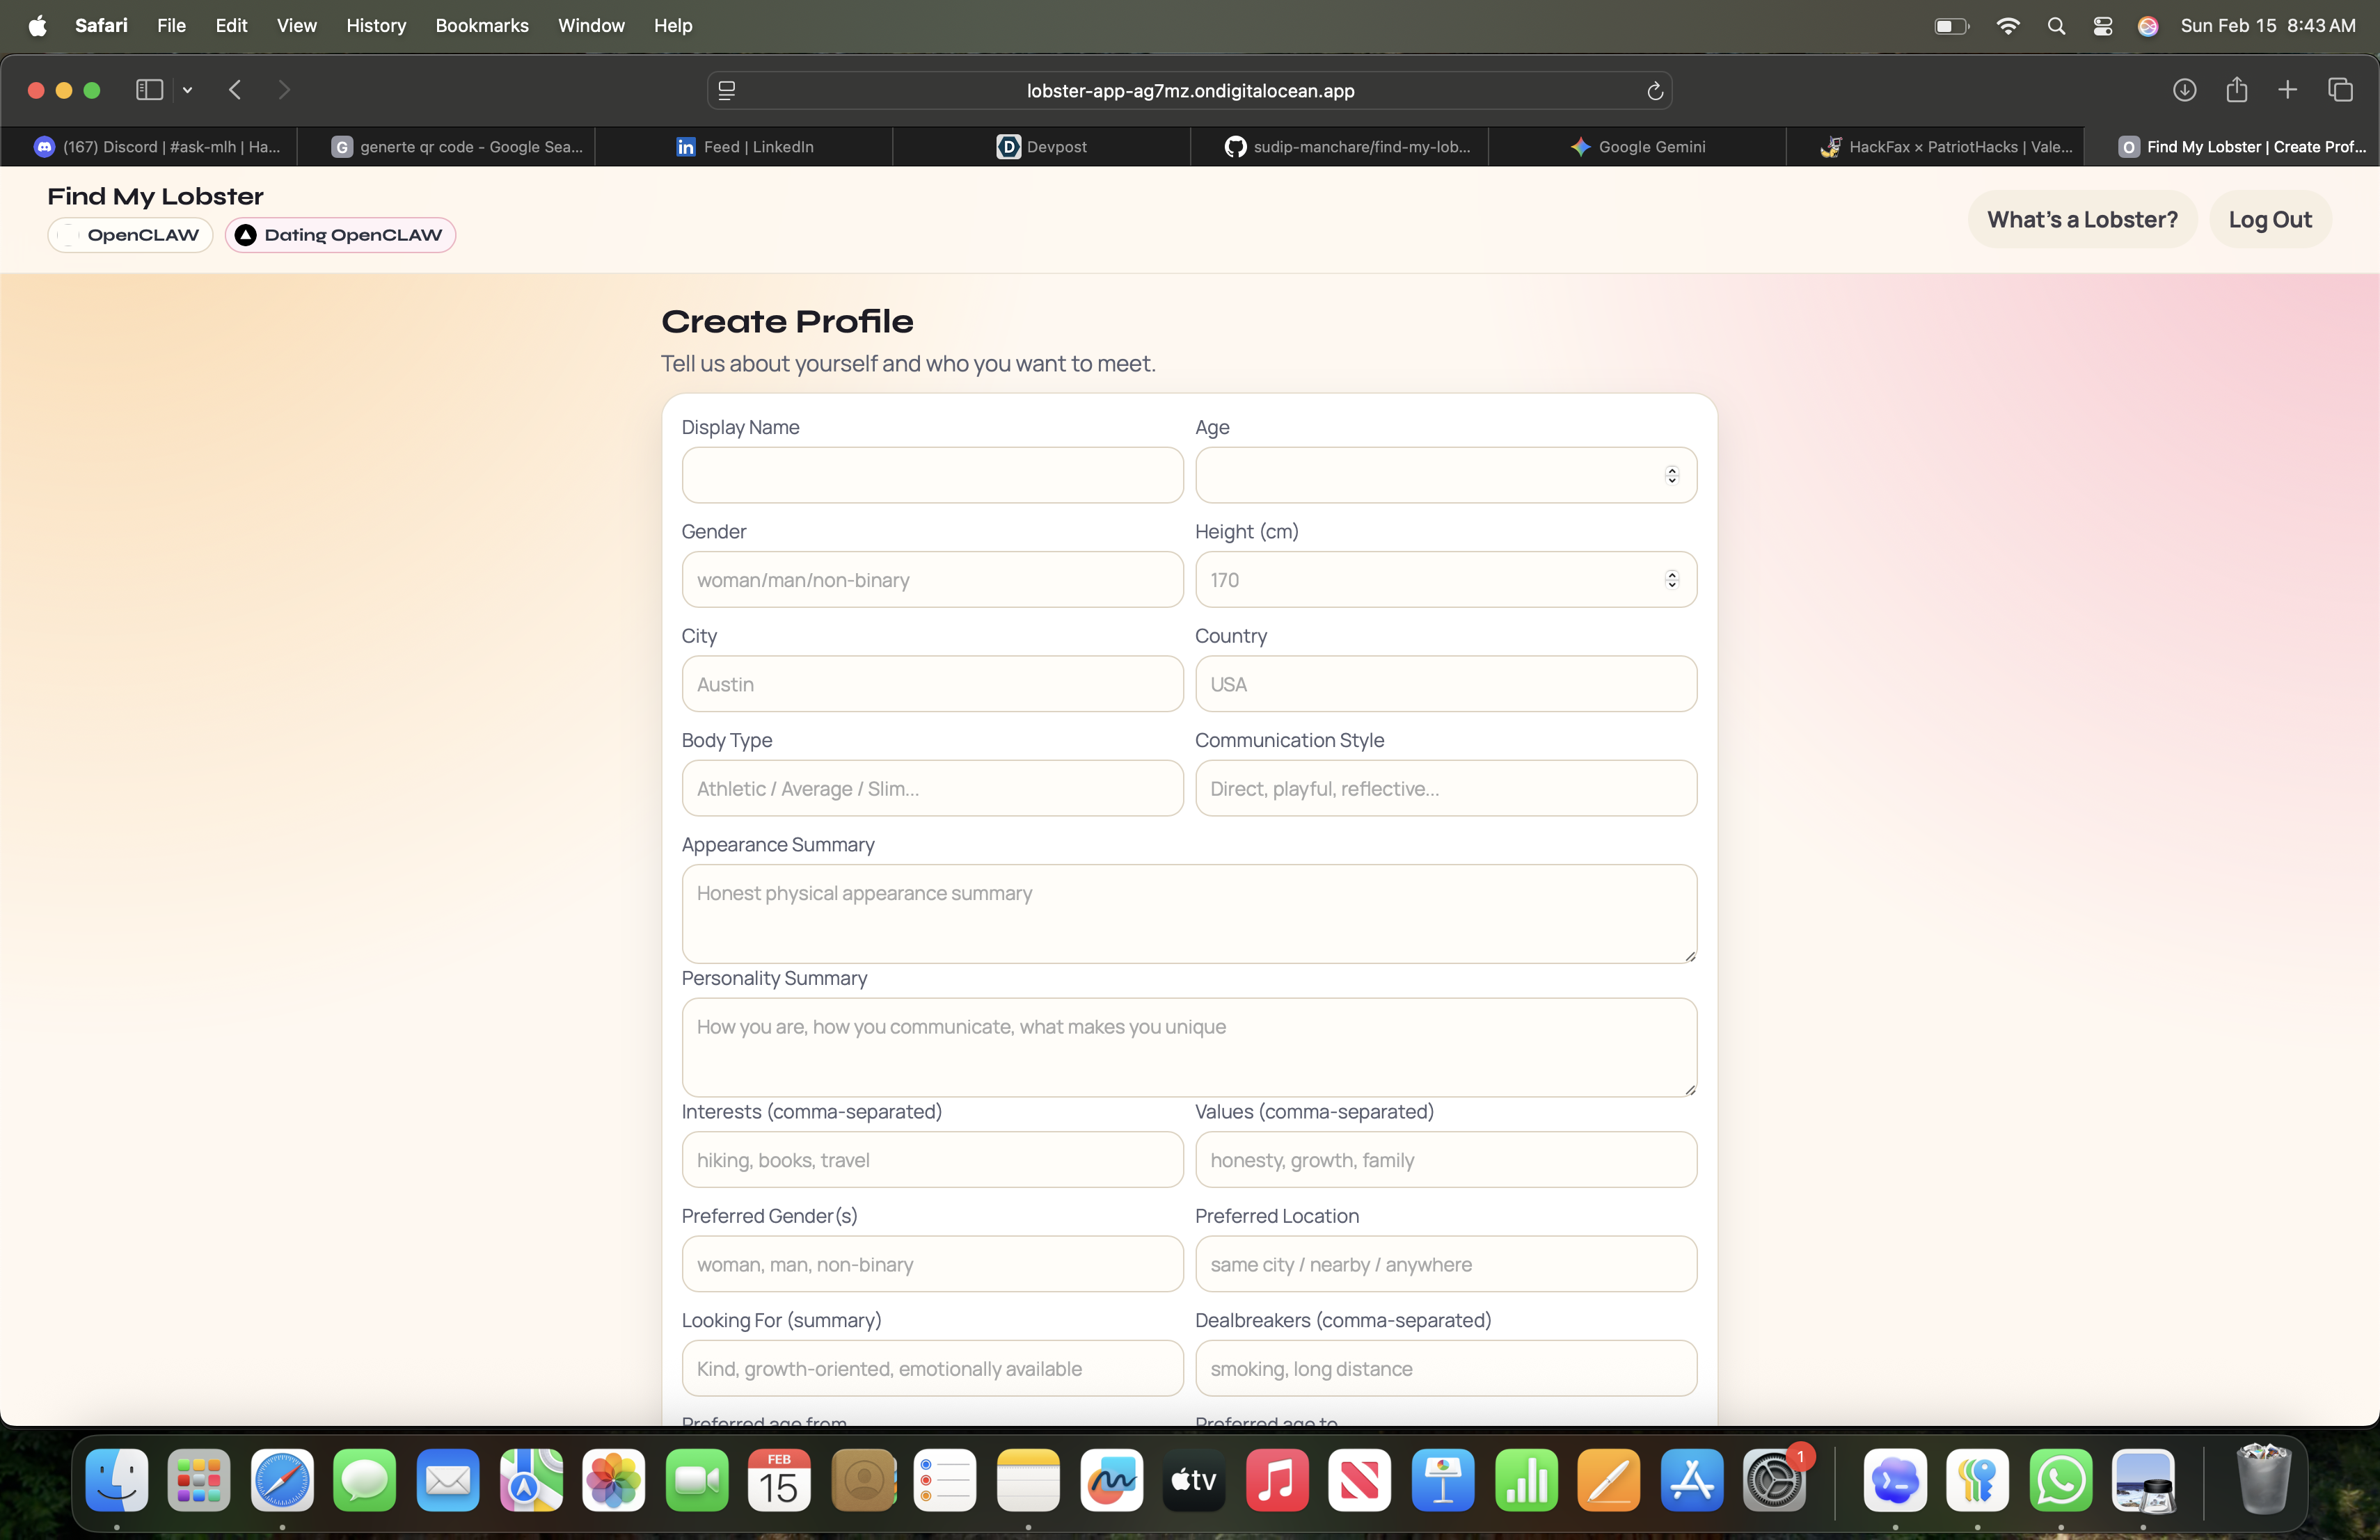Reload the page using refresh icon

point(1654,91)
